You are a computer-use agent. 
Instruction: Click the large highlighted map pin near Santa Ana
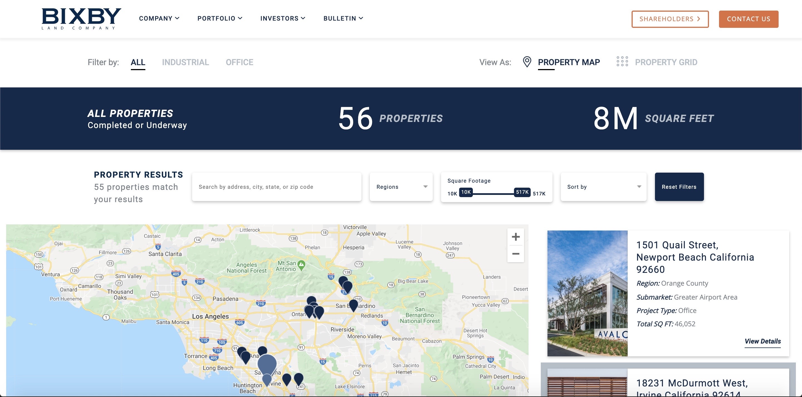click(267, 363)
